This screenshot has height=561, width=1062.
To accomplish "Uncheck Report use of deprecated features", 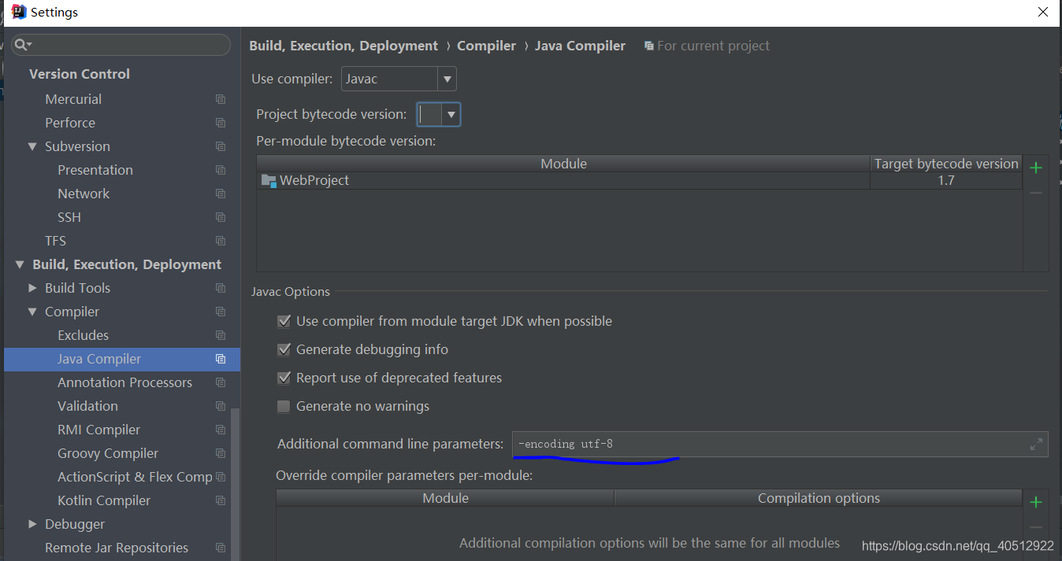I will pos(284,378).
